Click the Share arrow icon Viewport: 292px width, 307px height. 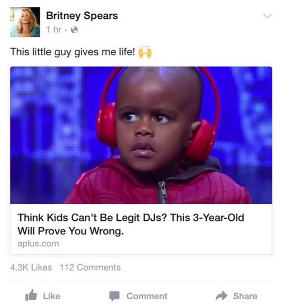pyautogui.click(x=221, y=295)
